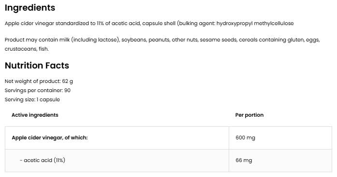The height and width of the screenshot is (177, 337).
Task: Click the Nutrition Facts heading
Action: click(x=37, y=66)
